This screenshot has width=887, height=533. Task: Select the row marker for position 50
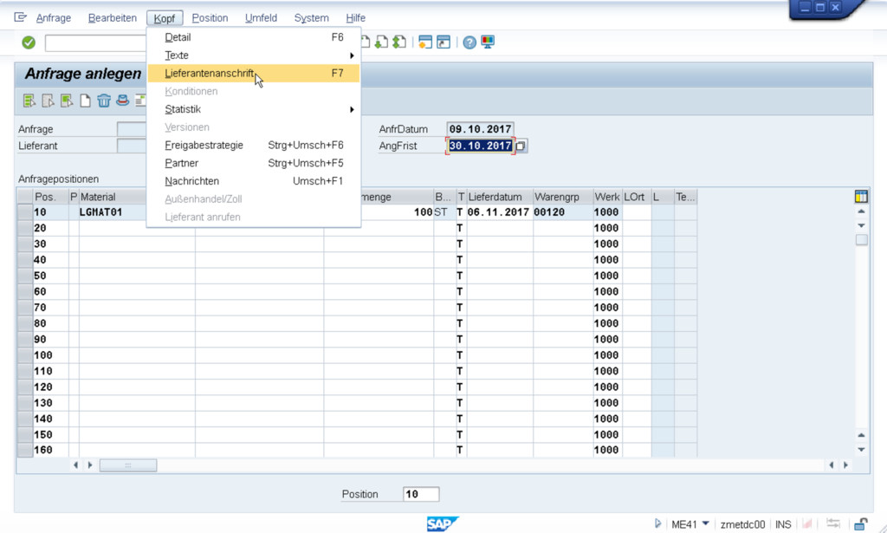[x=24, y=276]
